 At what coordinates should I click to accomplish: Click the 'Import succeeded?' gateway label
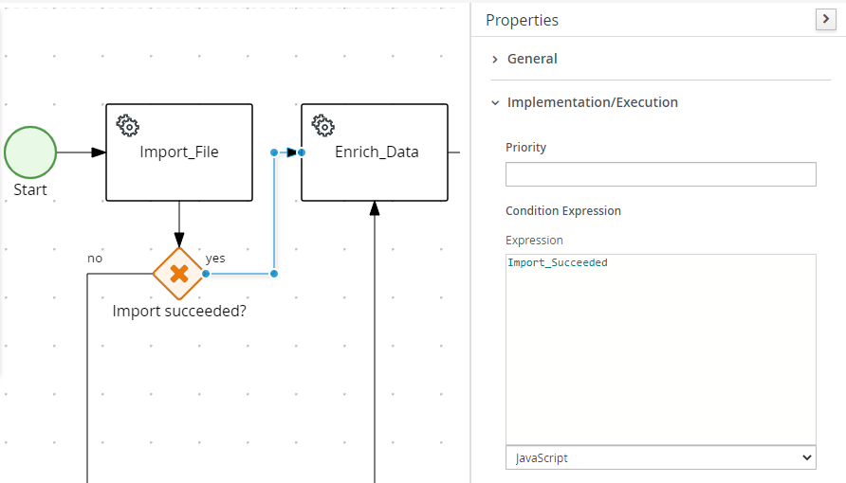(179, 312)
